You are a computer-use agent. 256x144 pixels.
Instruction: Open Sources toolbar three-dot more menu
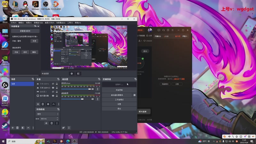click(59, 104)
